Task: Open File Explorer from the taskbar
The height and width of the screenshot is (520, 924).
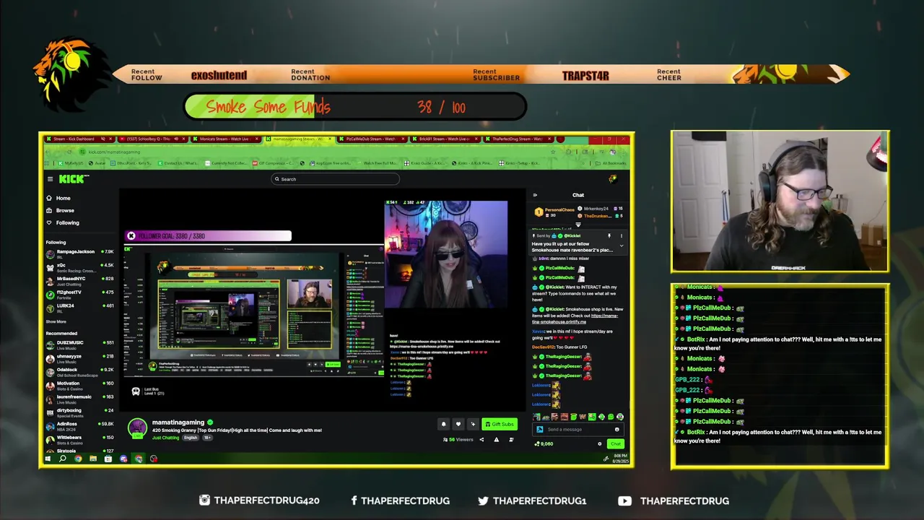Action: click(x=93, y=459)
